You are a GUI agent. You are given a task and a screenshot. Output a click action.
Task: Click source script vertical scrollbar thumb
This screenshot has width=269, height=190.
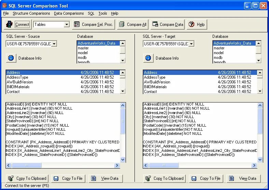coord(123,121)
